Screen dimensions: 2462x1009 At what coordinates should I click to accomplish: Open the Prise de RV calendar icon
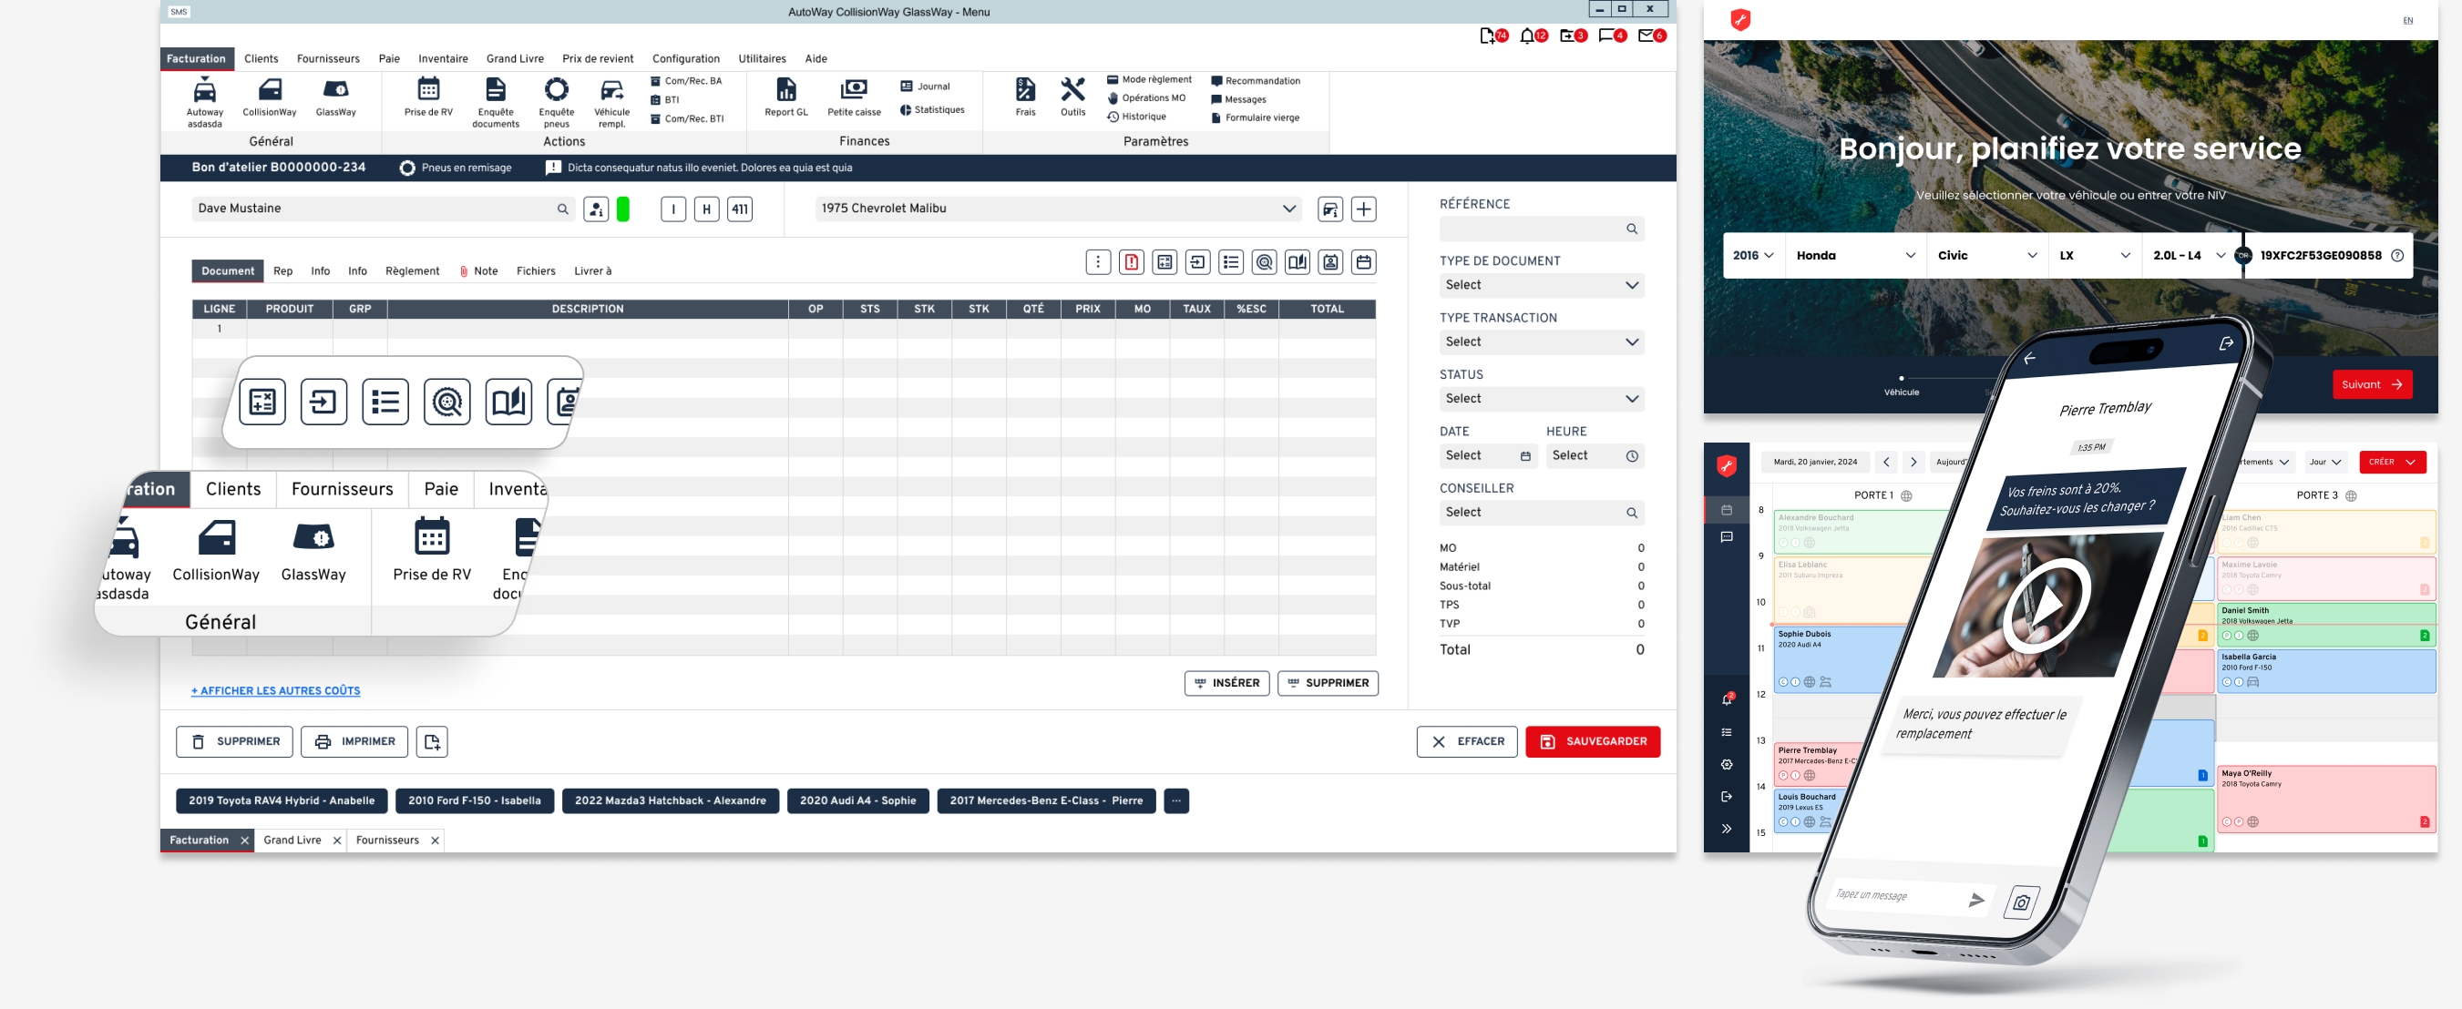coord(428,91)
